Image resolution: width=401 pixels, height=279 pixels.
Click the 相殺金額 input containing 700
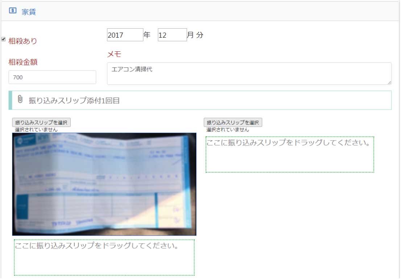point(52,77)
